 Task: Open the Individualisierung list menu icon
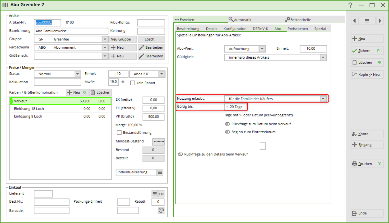pyautogui.click(x=160, y=173)
